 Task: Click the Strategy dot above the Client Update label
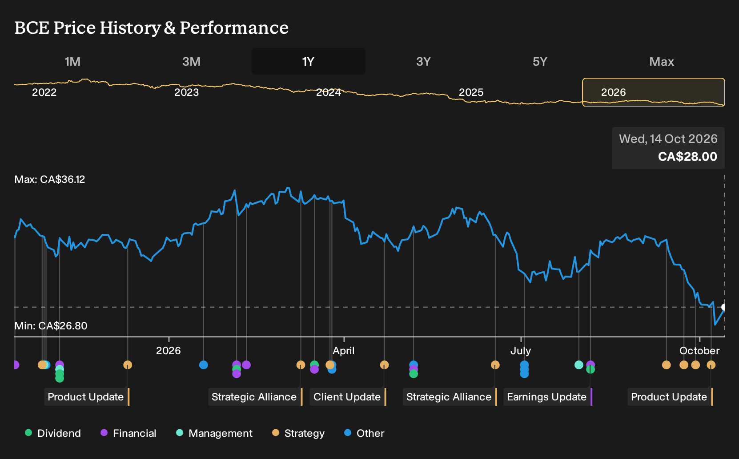384,365
